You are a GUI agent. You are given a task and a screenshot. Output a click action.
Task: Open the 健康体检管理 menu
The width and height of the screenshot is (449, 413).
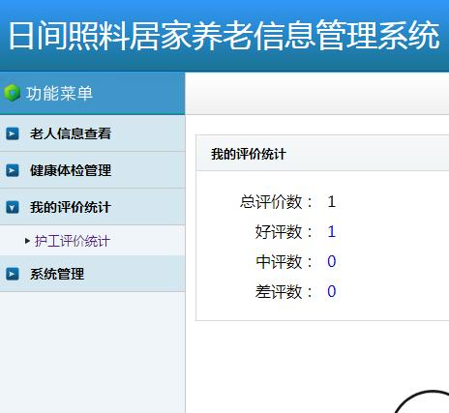[71, 170]
